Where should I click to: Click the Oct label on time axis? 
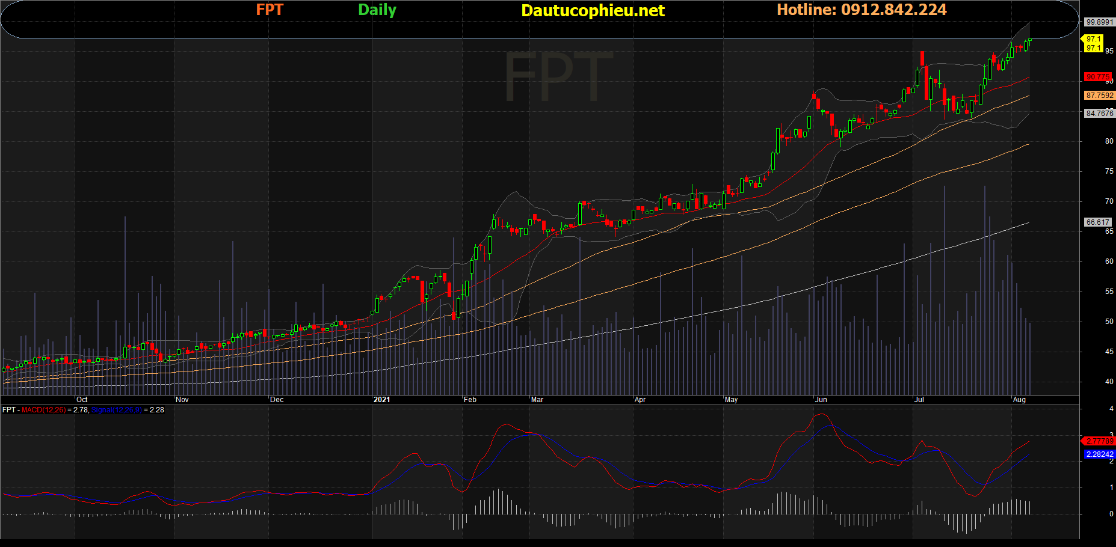coord(82,400)
